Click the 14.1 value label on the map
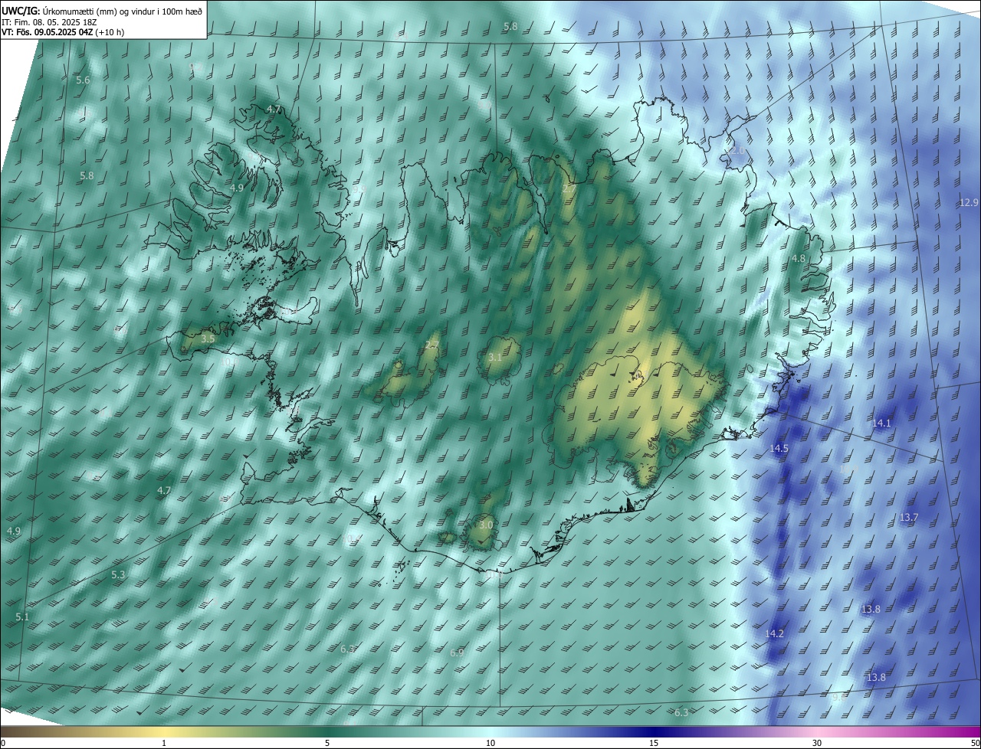The image size is (981, 749). point(882,423)
